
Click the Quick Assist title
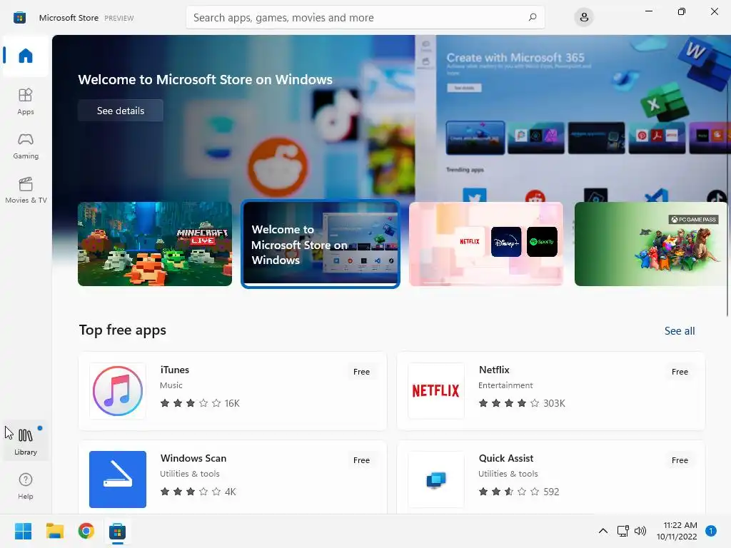506,458
